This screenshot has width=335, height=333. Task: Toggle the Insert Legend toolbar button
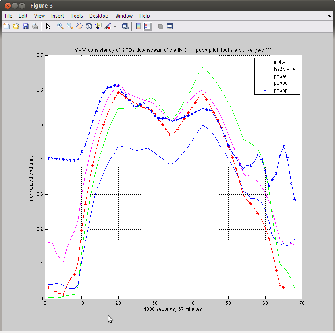coord(148,26)
